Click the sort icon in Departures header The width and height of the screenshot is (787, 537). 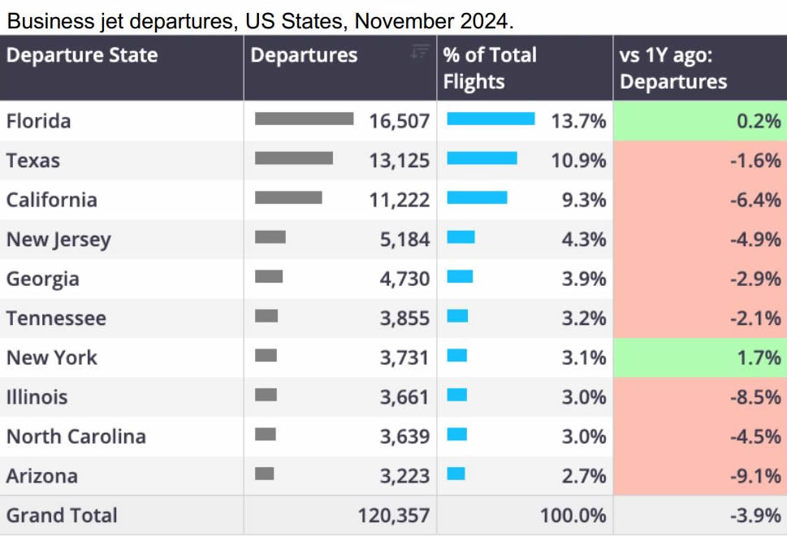click(419, 52)
